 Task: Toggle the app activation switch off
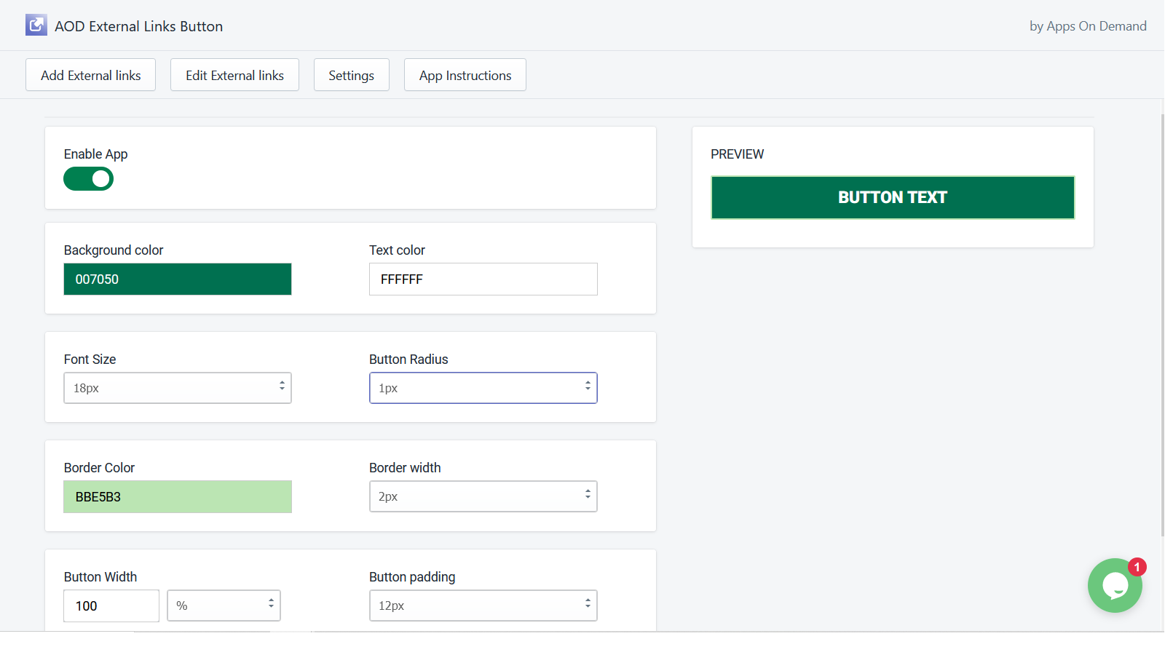tap(88, 178)
